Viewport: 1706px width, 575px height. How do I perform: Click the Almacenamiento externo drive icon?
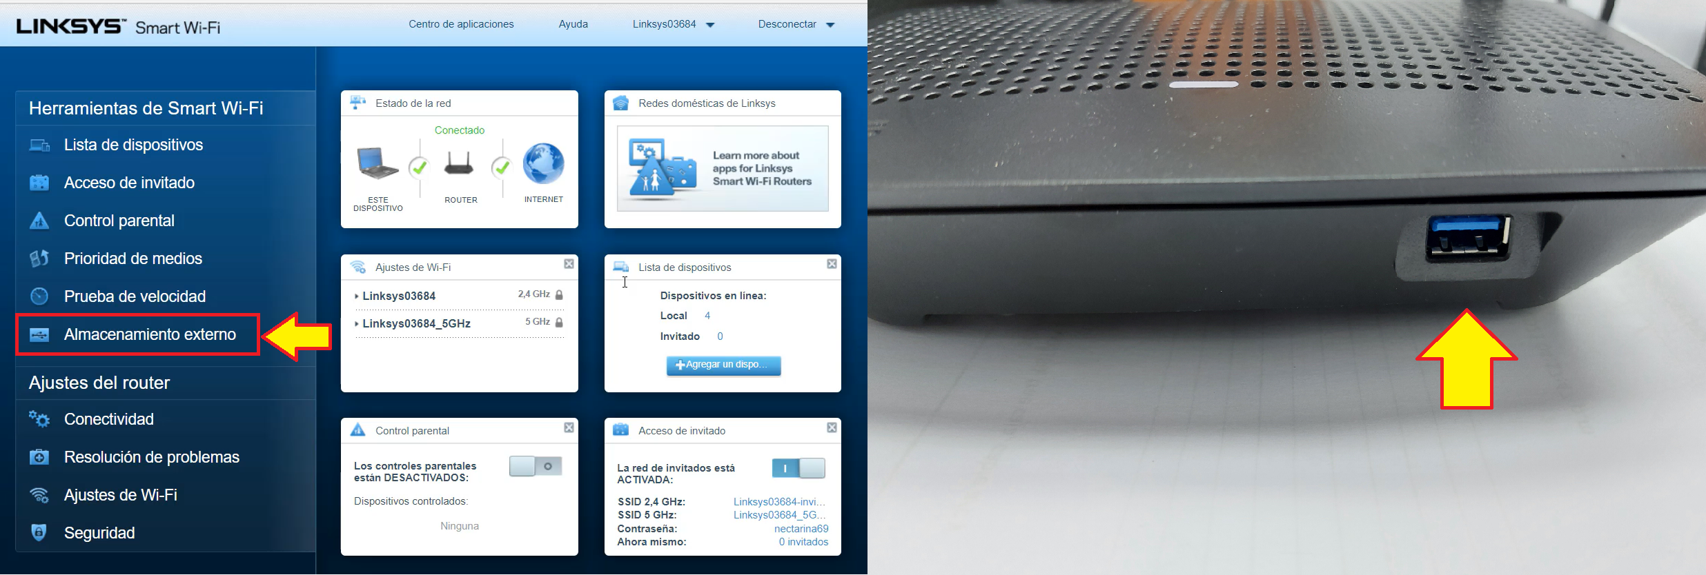click(39, 334)
